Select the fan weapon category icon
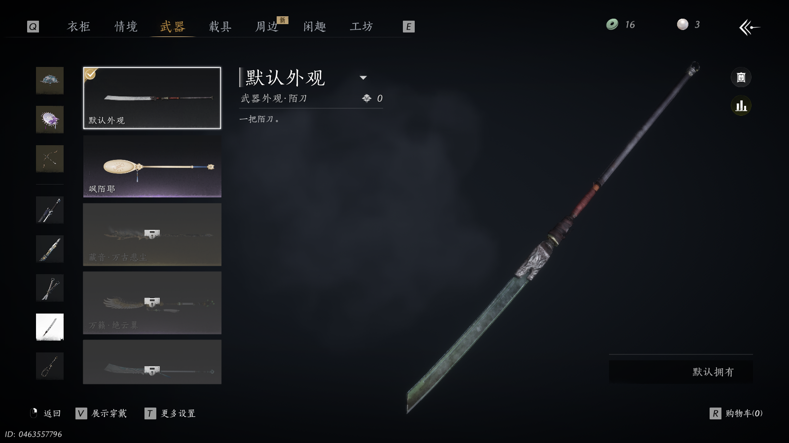This screenshot has height=443, width=789. [50, 80]
